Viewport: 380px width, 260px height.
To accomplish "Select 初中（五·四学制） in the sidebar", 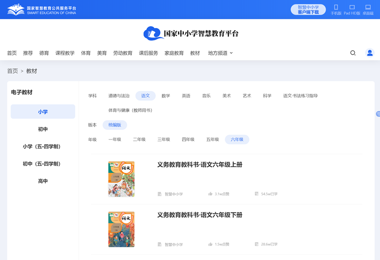I will (x=43, y=164).
